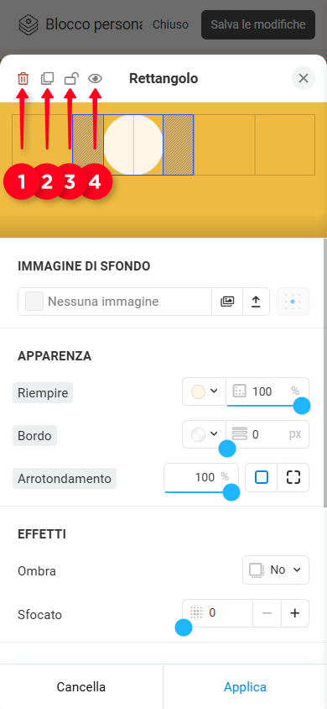
Task: Decrease the Sfocato blur value
Action: click(x=267, y=613)
